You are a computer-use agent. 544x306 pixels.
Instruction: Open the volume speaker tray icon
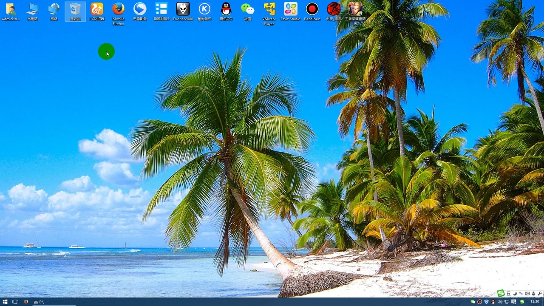tap(500, 302)
